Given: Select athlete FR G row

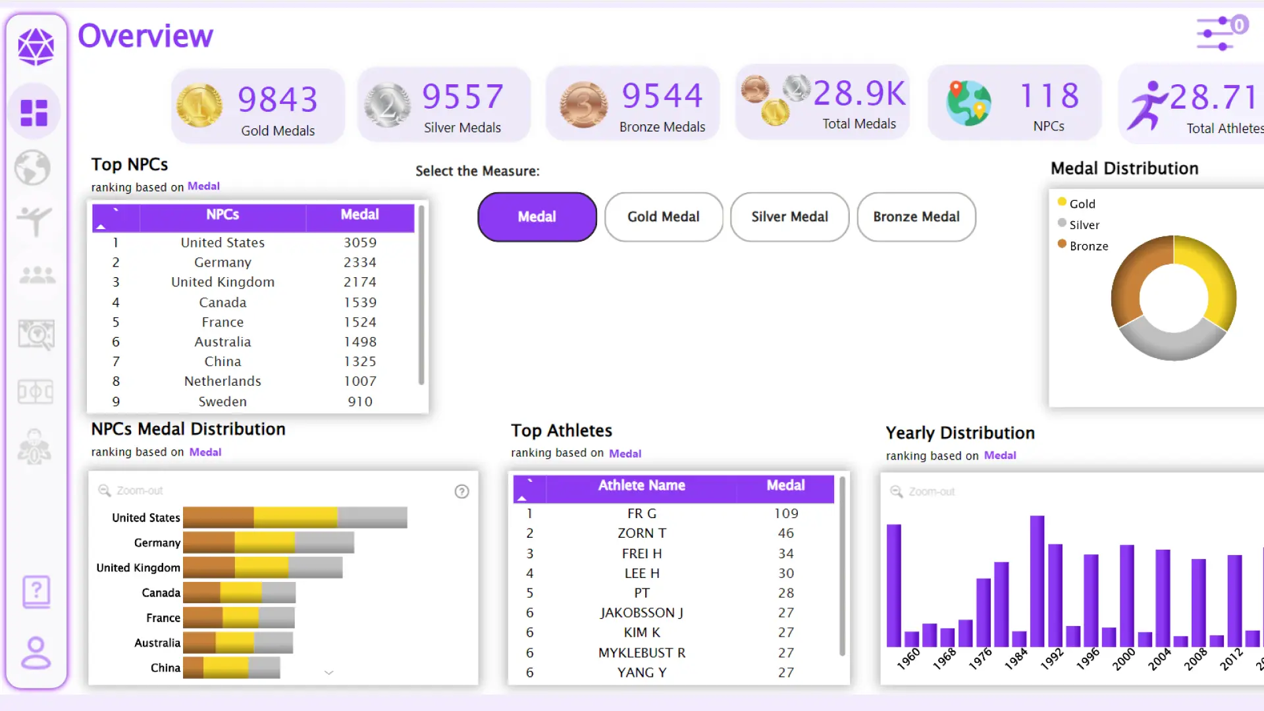Looking at the screenshot, I should [673, 513].
